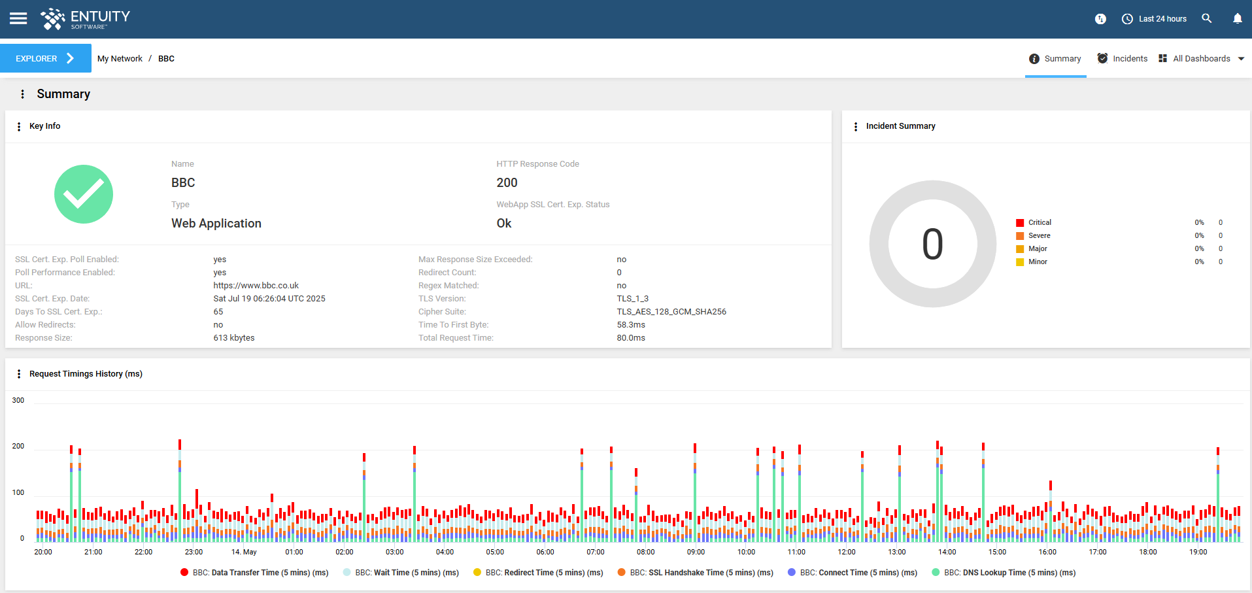Click the 58.3ms Time To First Byte

click(x=631, y=325)
